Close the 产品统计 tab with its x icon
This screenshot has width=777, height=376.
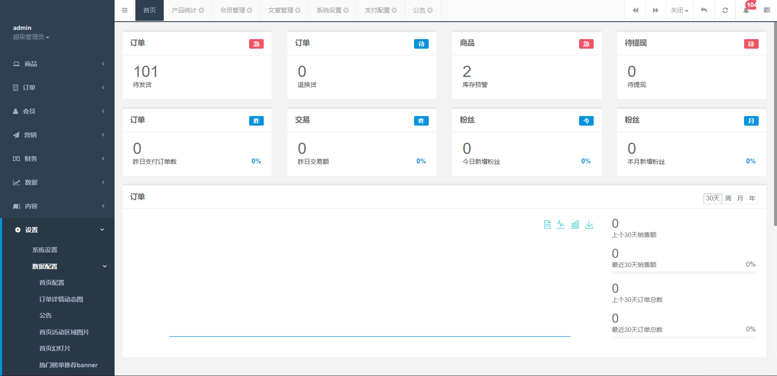pos(201,10)
